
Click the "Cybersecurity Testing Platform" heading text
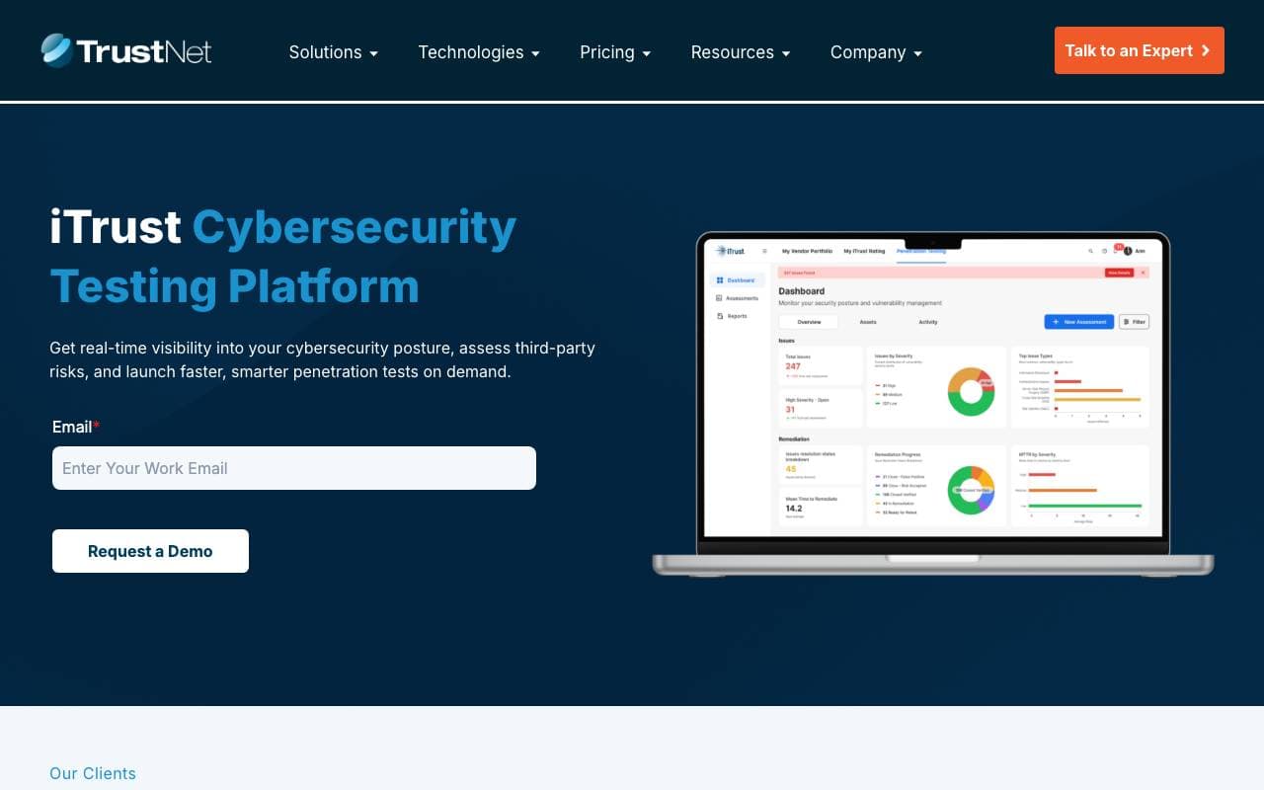click(283, 257)
